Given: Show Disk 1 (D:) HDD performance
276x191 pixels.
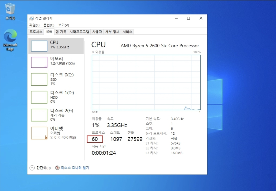Looking at the screenshot, I should (x=39, y=97).
